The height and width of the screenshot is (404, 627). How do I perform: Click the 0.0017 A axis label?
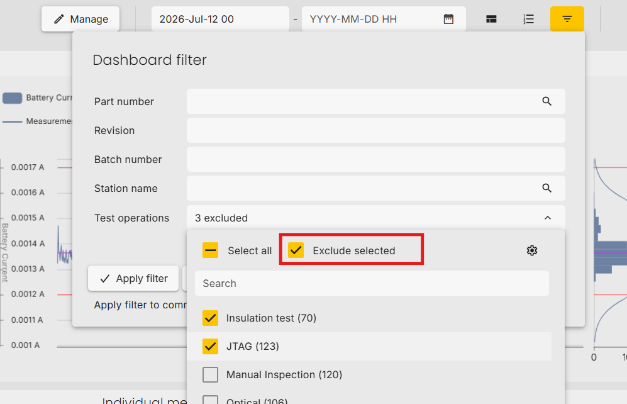28,167
